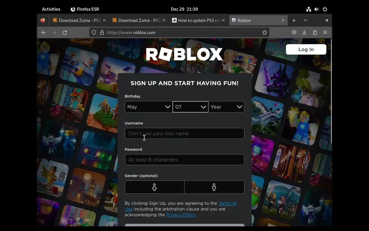Switch to the second Download Zuma tab

[x=139, y=21]
